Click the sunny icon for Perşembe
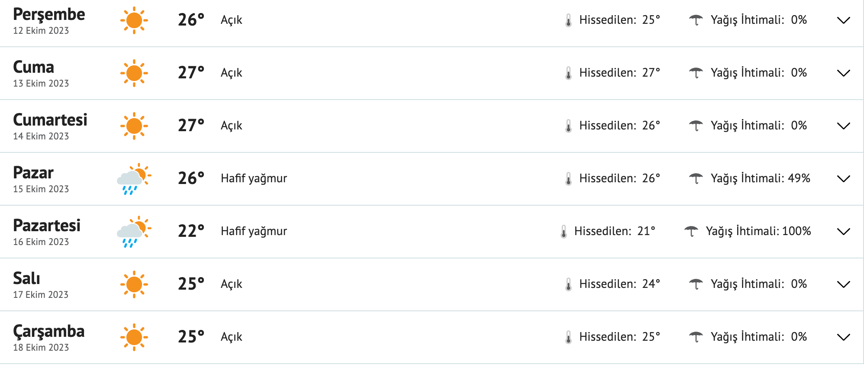Viewport: 864px width, 368px height. pyautogui.click(x=134, y=20)
